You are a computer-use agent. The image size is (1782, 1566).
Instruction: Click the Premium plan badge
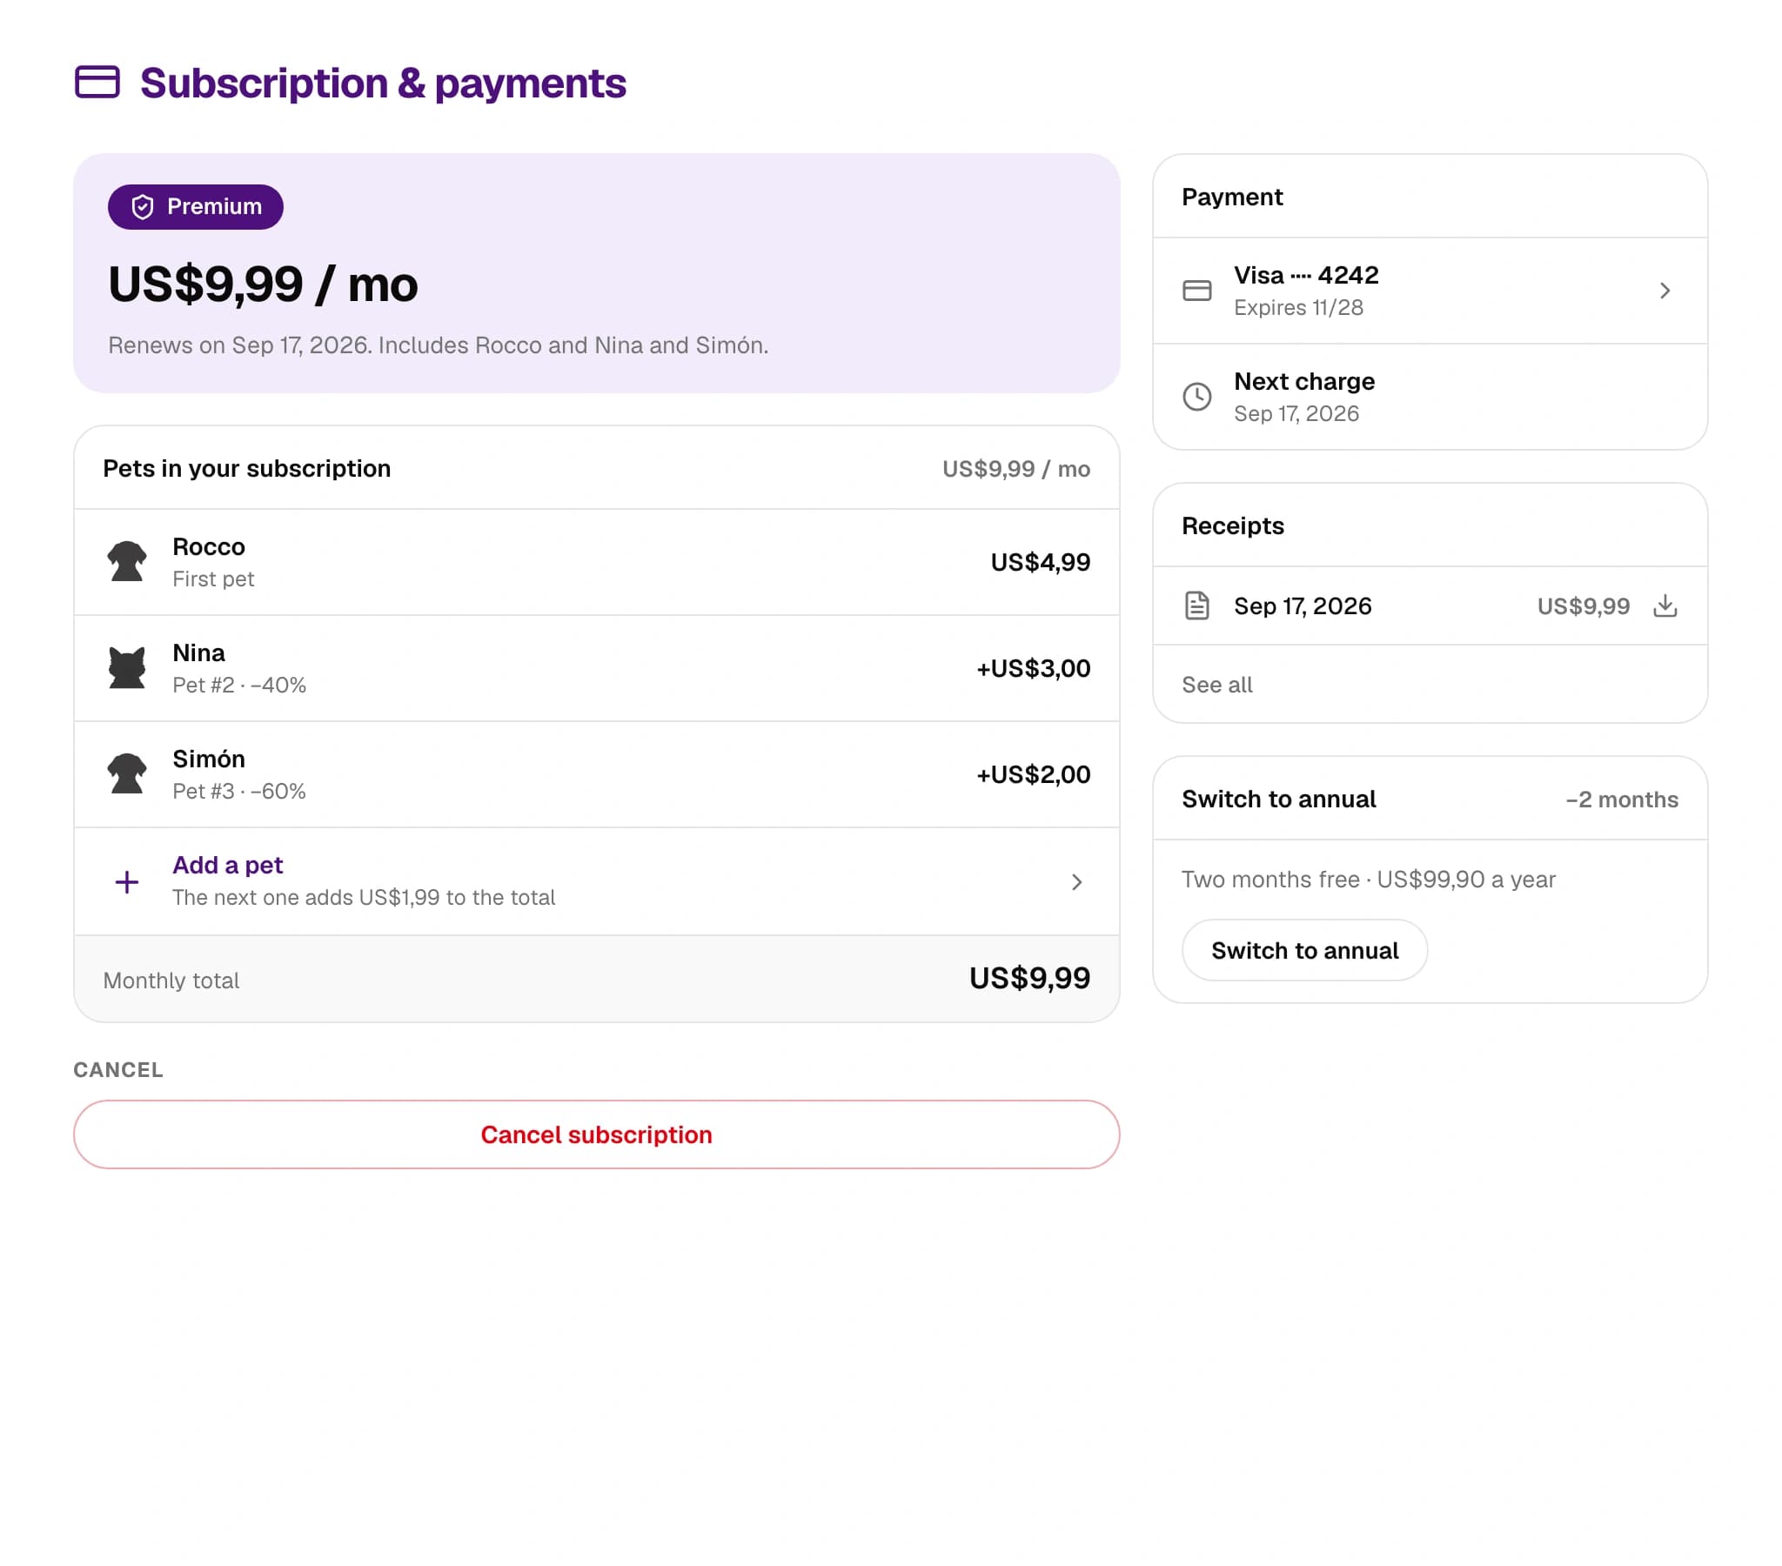[x=195, y=207]
